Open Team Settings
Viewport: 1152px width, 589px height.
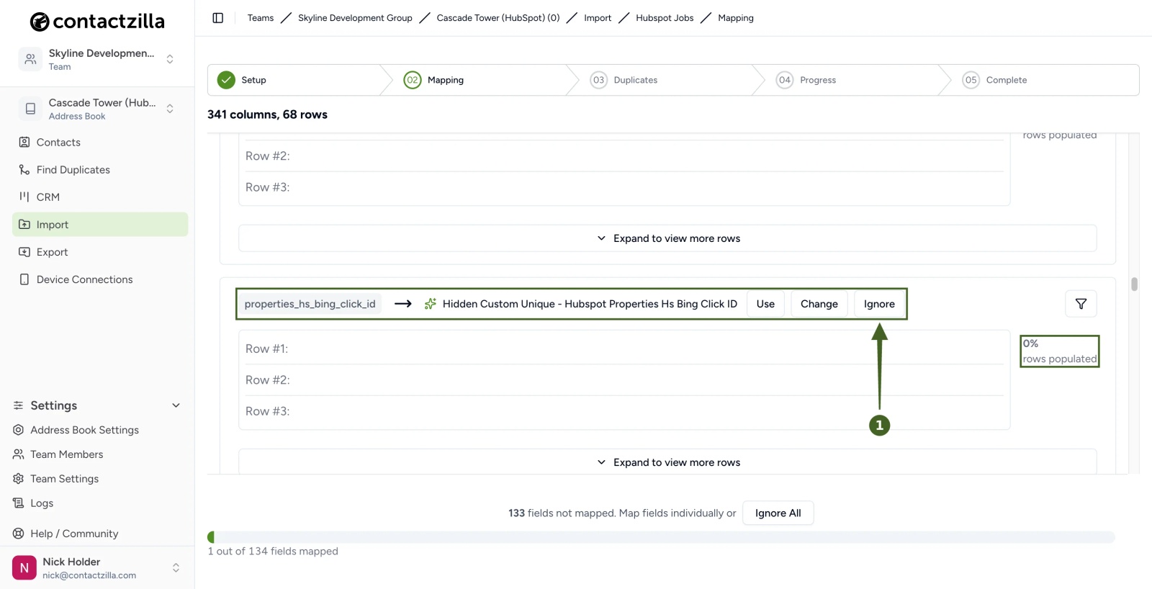coord(64,479)
